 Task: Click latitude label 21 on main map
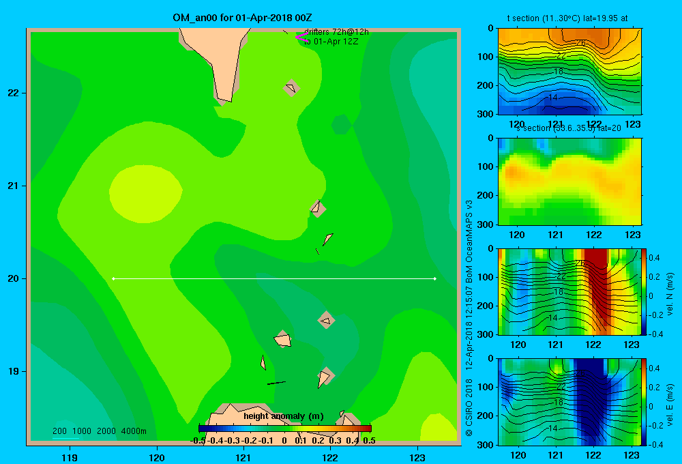(14, 186)
